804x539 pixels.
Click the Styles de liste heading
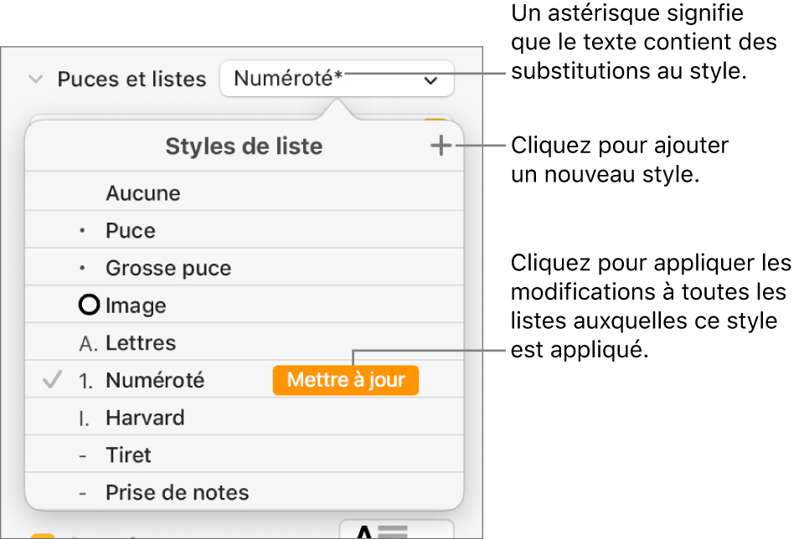244,146
